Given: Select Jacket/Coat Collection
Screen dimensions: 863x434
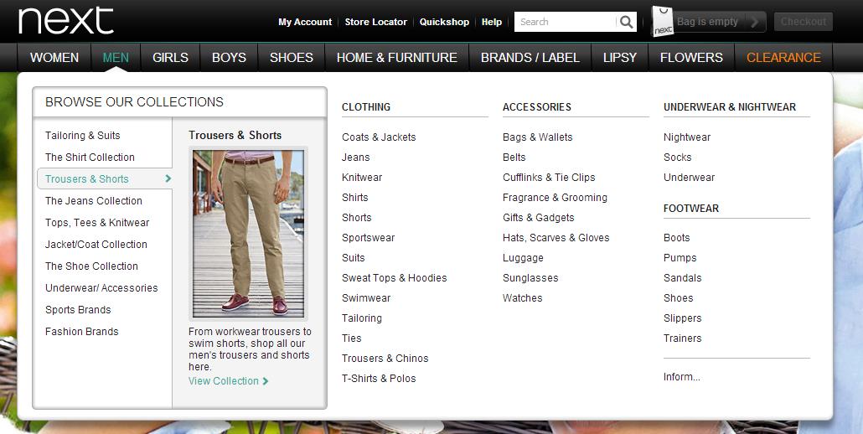Looking at the screenshot, I should [96, 244].
